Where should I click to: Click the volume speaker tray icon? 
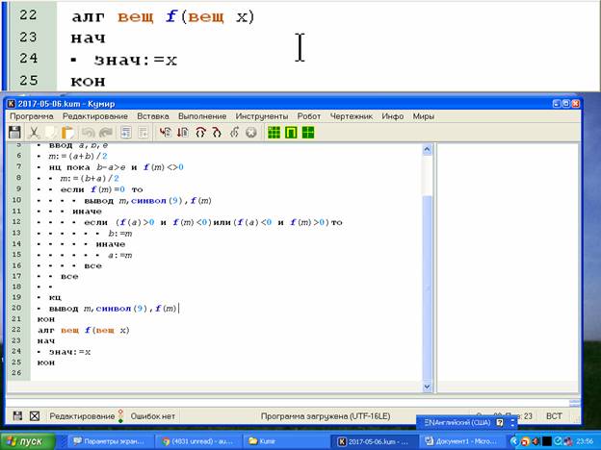coord(536,441)
